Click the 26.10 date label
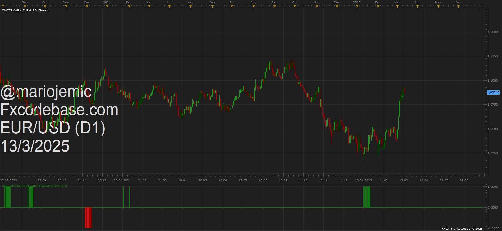The height and width of the screenshot is (231, 502). point(62,180)
